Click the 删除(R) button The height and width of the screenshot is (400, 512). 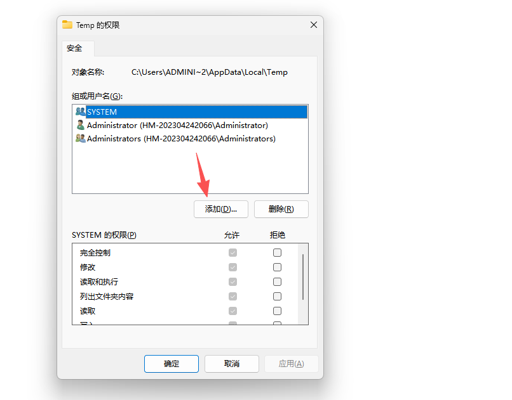point(281,209)
